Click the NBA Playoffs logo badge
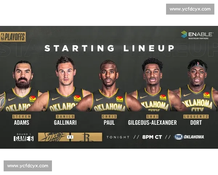Screen dimensions: 218x175 [x=13, y=37]
